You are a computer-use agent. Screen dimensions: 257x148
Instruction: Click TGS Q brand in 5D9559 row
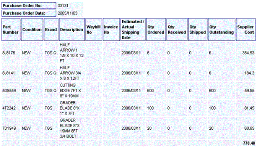click(x=50, y=91)
